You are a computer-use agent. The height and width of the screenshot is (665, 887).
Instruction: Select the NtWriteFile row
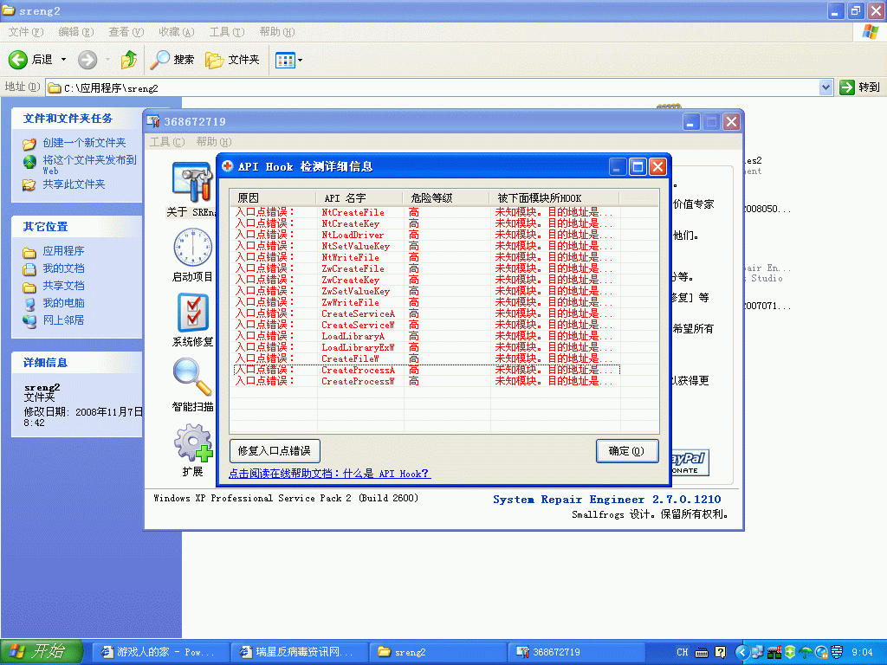pos(427,258)
